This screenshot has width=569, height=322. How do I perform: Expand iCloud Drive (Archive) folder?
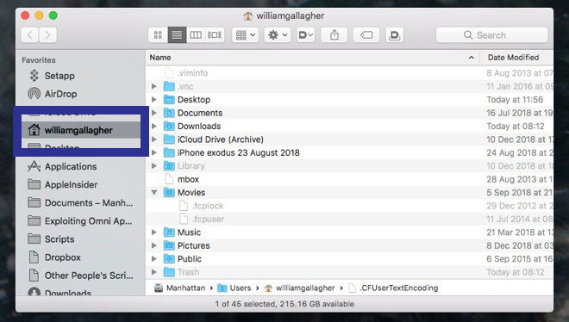click(x=154, y=139)
